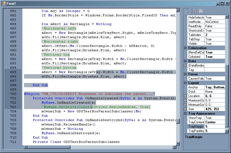Select the ReadOnly property value False
This screenshot has height=153, width=231.
coord(215,26)
